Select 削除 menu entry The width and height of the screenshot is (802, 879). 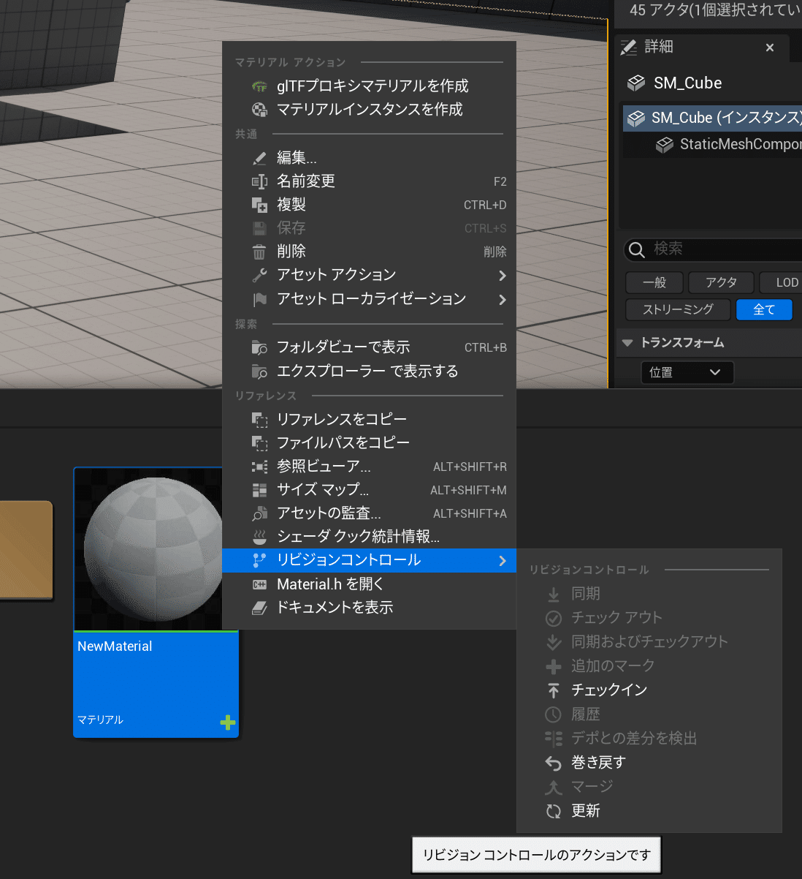pyautogui.click(x=369, y=252)
